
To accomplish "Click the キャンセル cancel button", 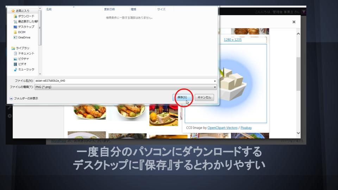I will [204, 97].
